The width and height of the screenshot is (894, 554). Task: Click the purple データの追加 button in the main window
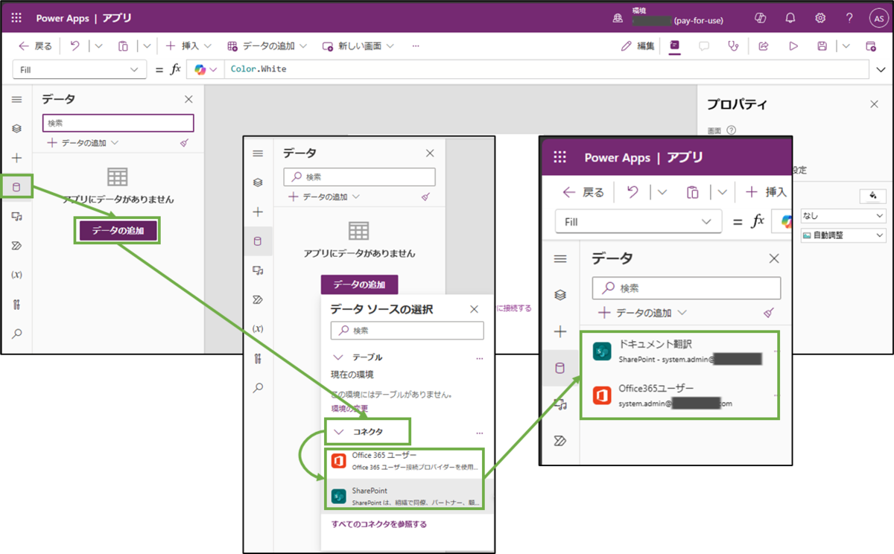[118, 231]
